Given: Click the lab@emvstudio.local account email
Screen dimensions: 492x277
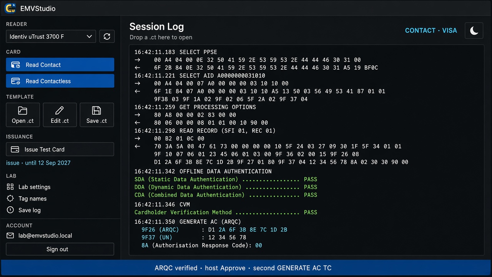Looking at the screenshot, I should click(45, 235).
